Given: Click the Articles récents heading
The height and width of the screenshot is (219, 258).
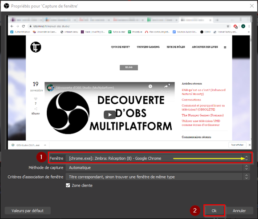Looking at the screenshot, I should coord(192,84).
